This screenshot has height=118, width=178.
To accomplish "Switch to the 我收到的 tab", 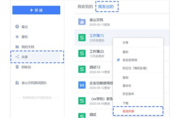I will (85, 7).
